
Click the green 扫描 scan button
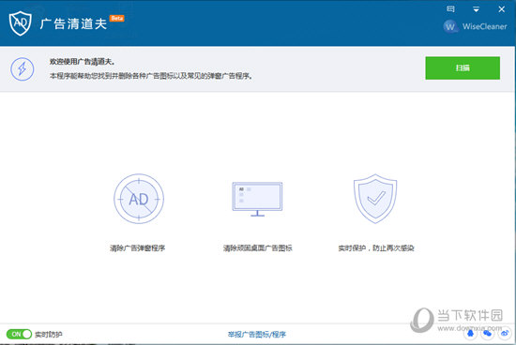(x=463, y=68)
